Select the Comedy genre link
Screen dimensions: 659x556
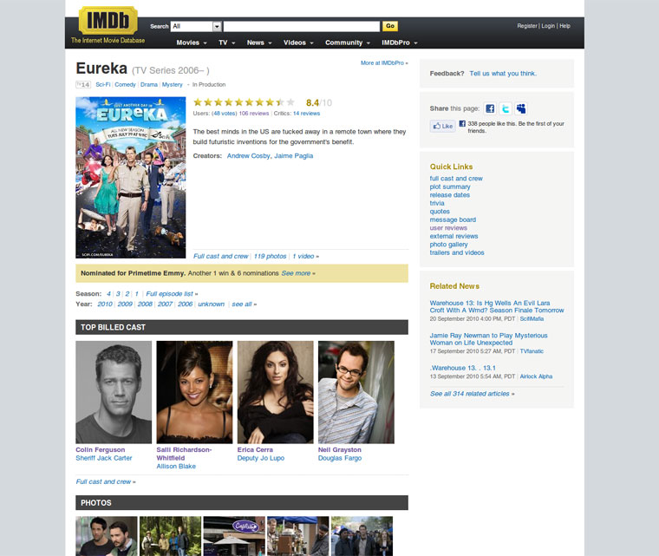(125, 84)
